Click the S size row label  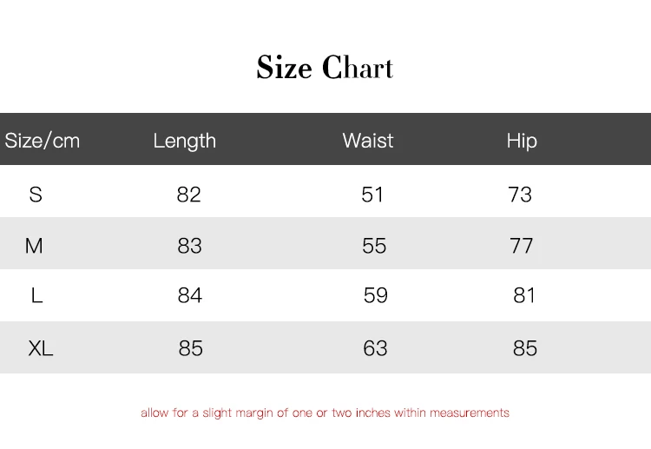pos(36,195)
